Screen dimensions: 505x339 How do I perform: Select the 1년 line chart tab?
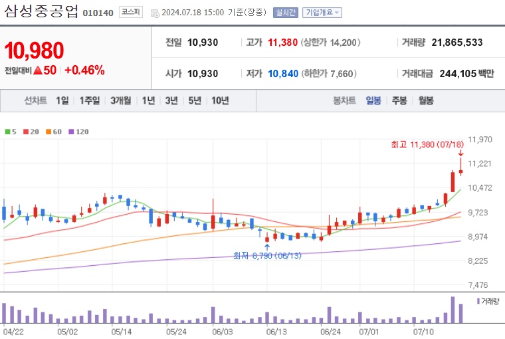[148, 100]
